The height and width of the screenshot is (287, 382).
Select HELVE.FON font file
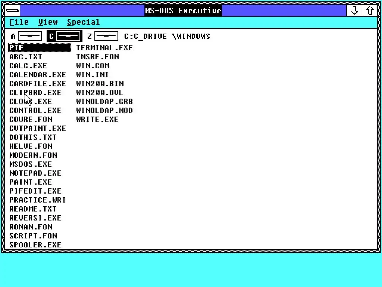[31, 146]
